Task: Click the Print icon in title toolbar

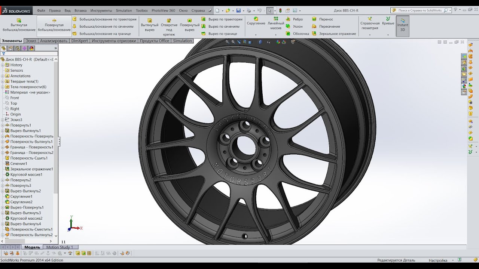Action: (249, 10)
